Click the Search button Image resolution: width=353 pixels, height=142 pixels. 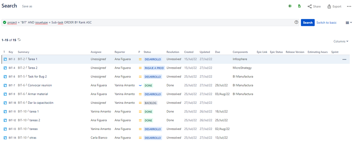coord(308,23)
